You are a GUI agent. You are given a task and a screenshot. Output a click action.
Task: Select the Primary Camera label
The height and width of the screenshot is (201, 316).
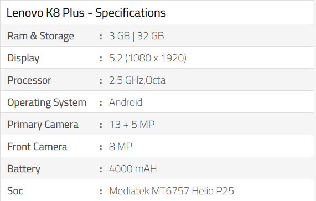(x=43, y=125)
